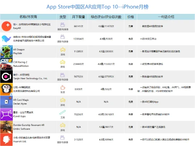
Task: Click the 70256次 download count
Action: tap(79, 115)
